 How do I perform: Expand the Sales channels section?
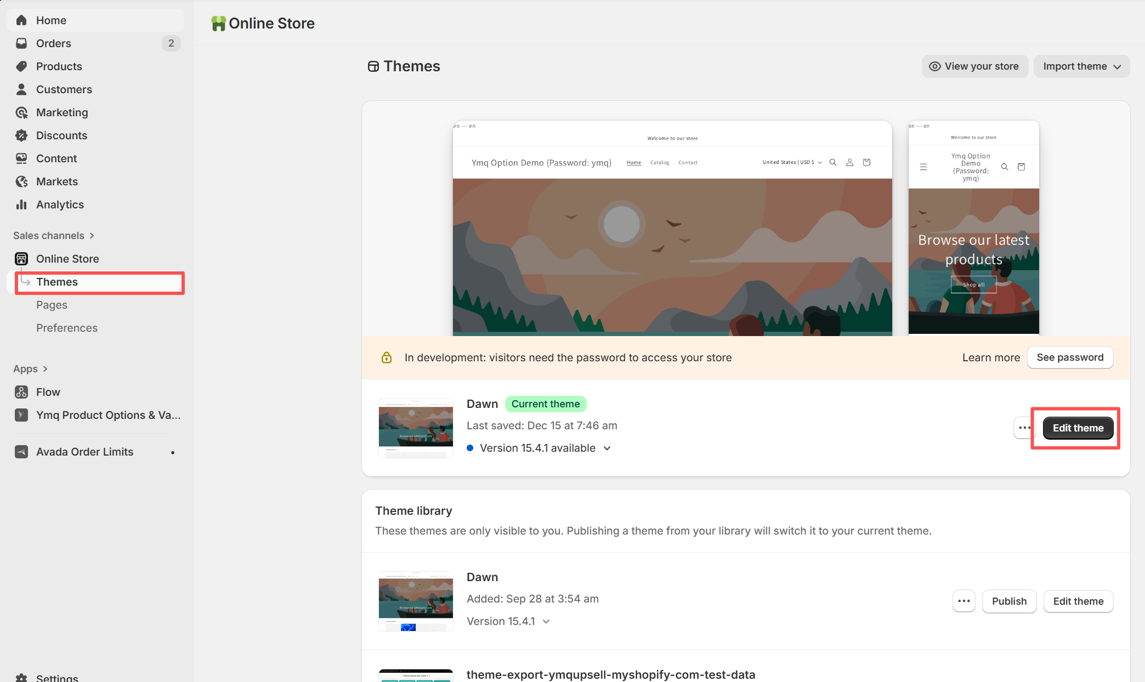coord(92,236)
